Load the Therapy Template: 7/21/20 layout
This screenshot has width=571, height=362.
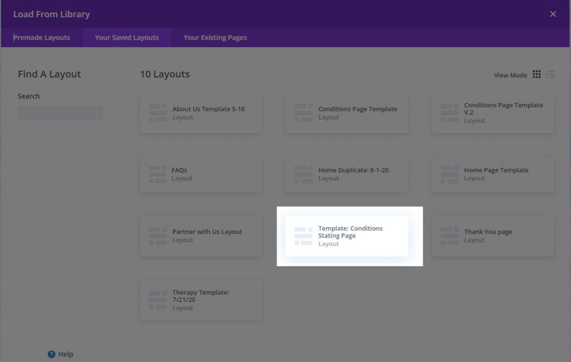tap(201, 300)
